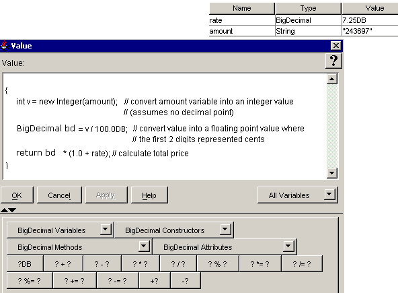Image resolution: width=398 pixels, height=293 pixels.
Task: Click the question mark help icon
Action: (x=333, y=61)
